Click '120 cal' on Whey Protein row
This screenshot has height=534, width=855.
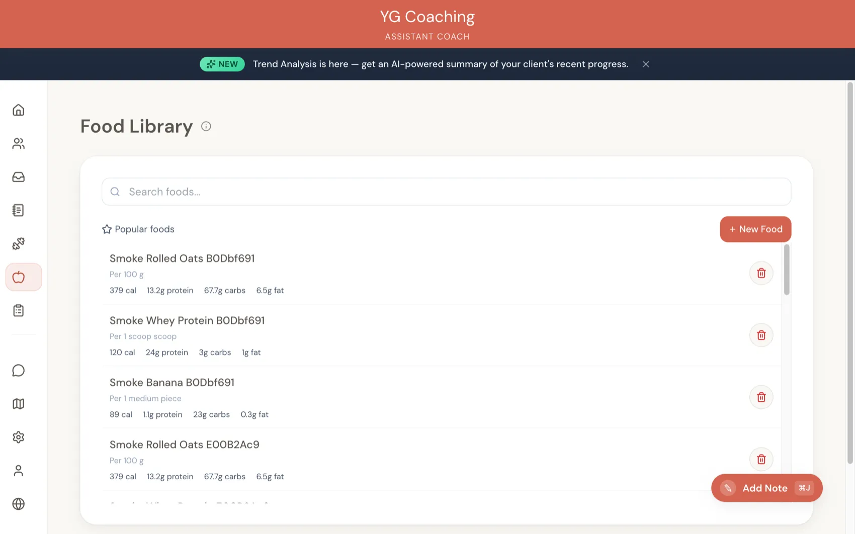click(122, 352)
